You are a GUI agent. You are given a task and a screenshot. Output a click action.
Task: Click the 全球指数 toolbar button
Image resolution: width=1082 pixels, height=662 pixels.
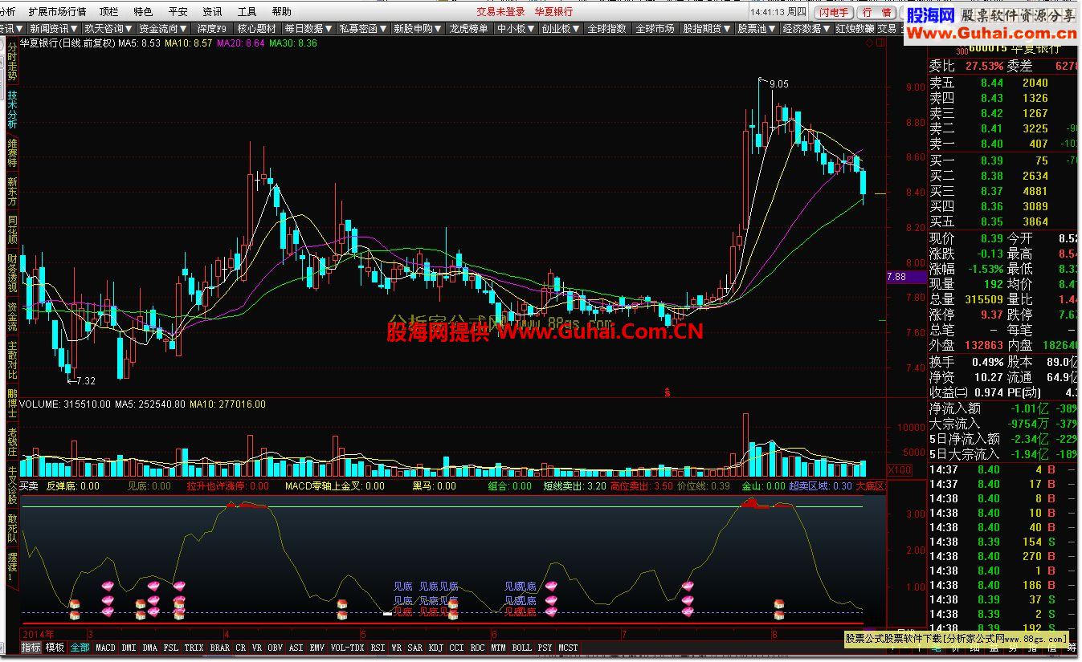(x=606, y=28)
